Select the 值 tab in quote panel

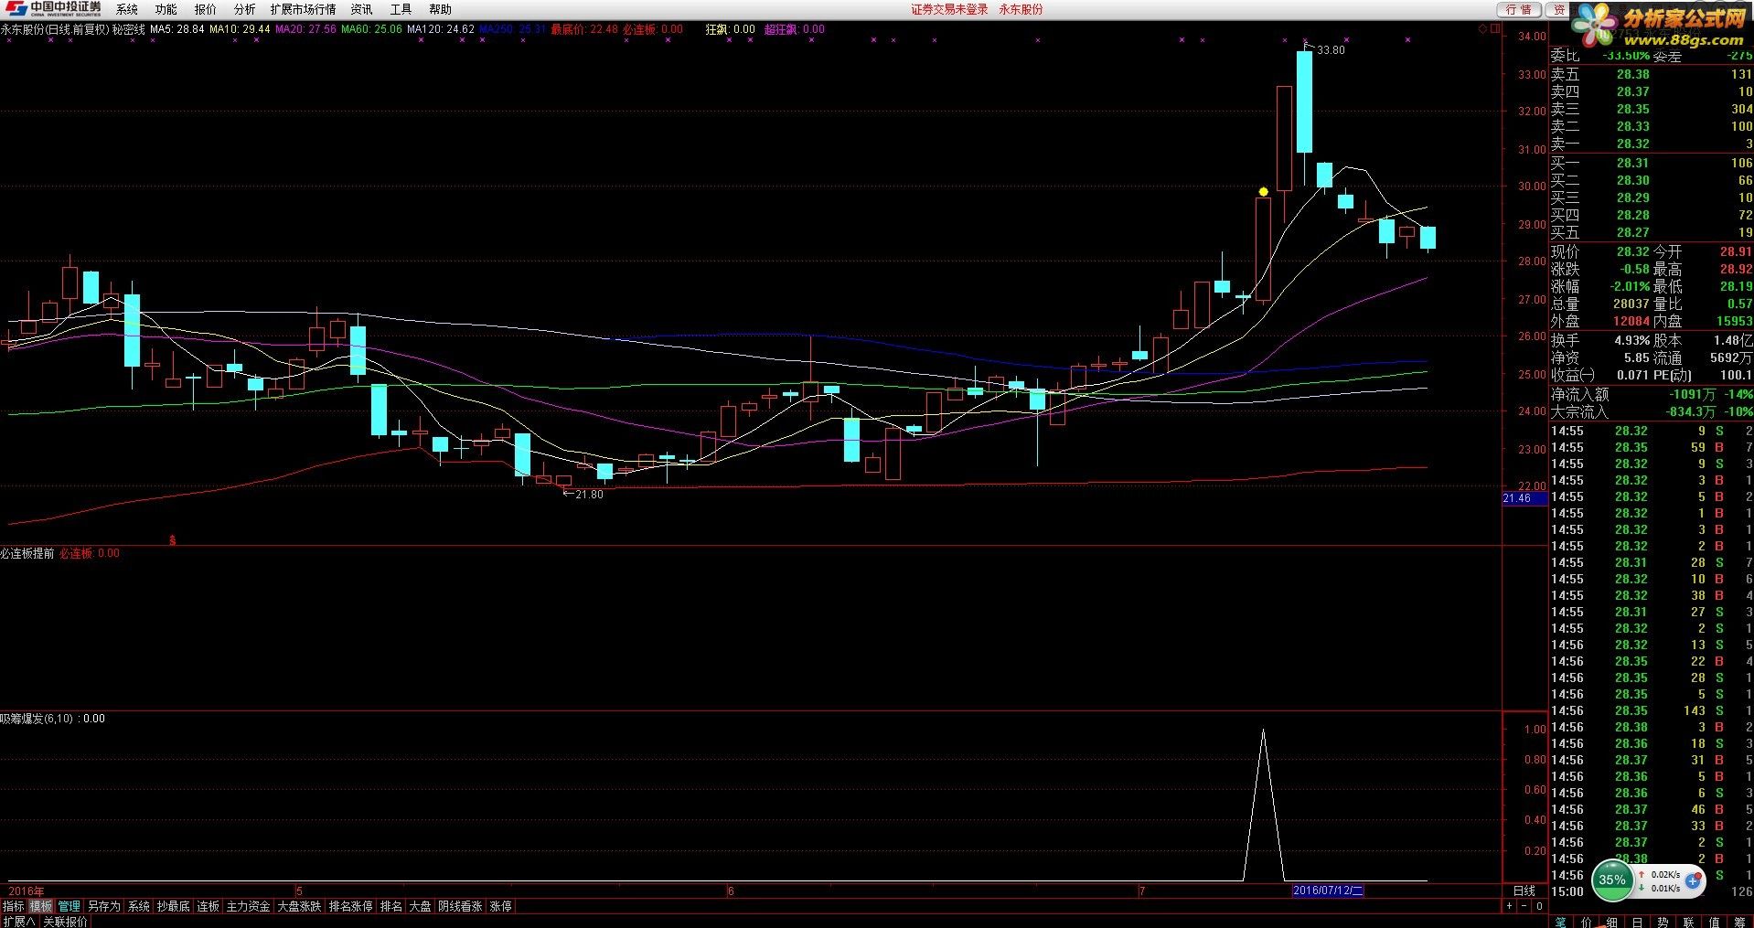click(1714, 922)
